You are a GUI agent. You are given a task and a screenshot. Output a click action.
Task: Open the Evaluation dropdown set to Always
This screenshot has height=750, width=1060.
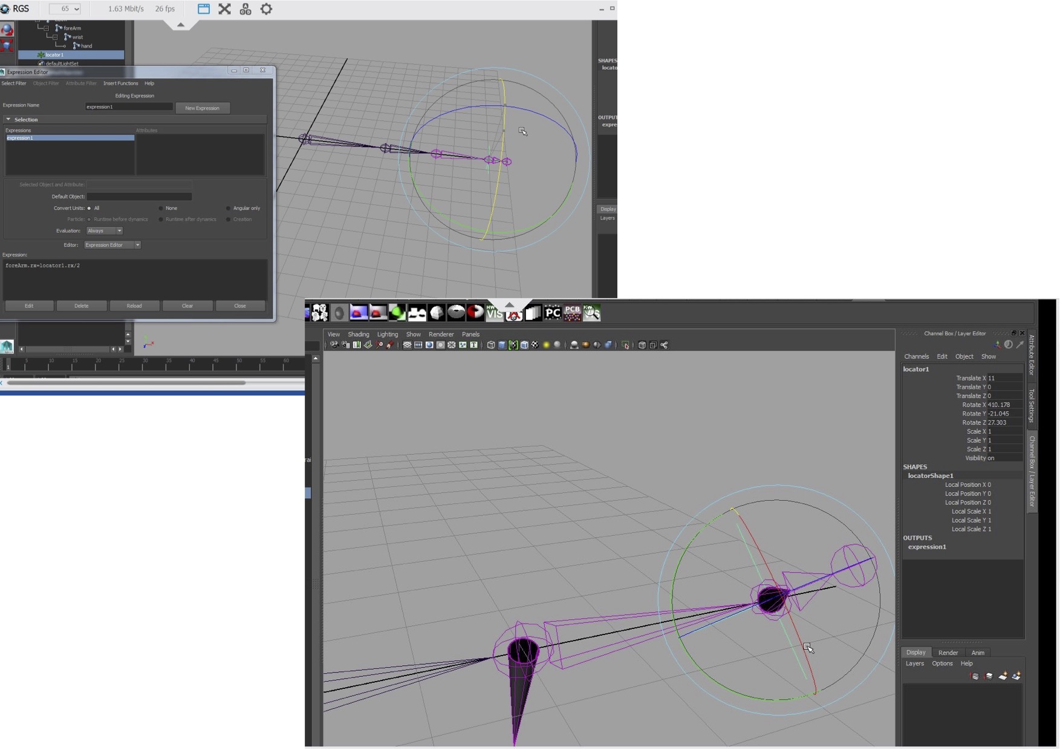click(x=105, y=230)
